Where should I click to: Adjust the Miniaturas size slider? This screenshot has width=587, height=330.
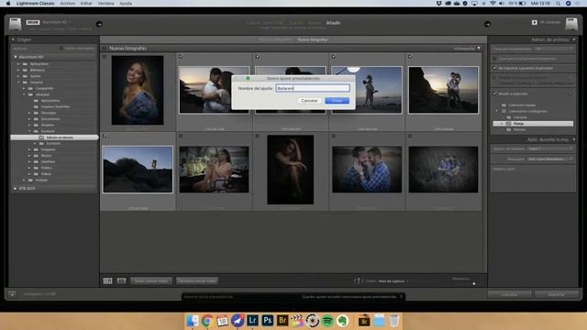[x=474, y=283]
